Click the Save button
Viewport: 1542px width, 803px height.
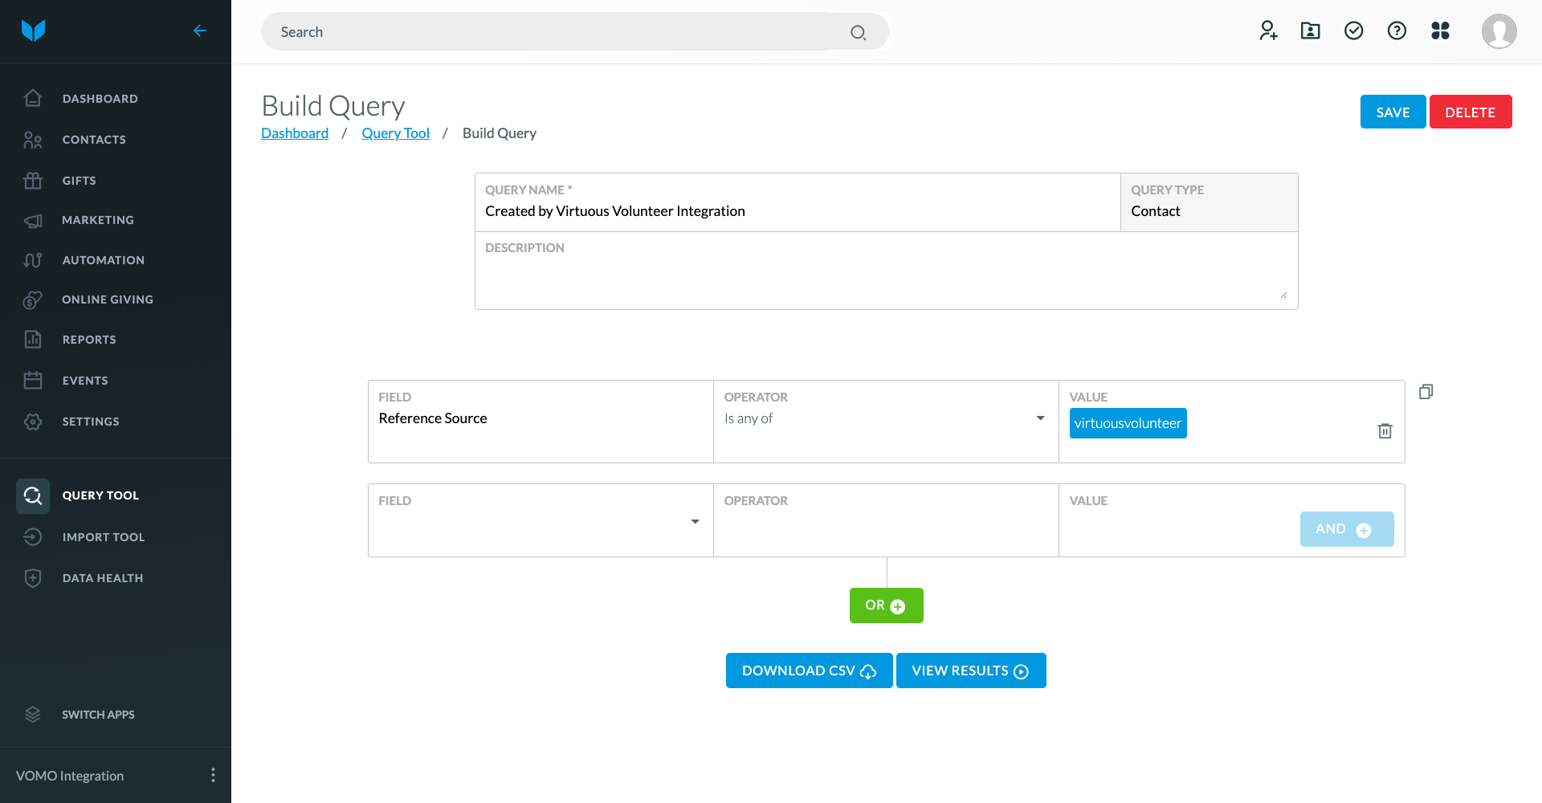(1393, 112)
